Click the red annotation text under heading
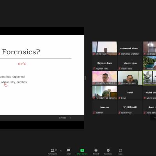The width and height of the screenshot is (156, 156). coord(22,64)
